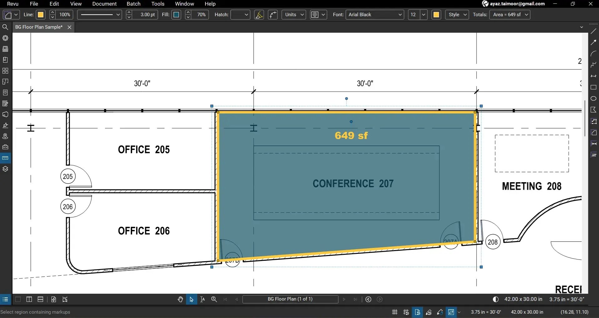Screen dimensions: 599x318
Task: Open the Properties gear panel
Action: [x=5, y=38]
